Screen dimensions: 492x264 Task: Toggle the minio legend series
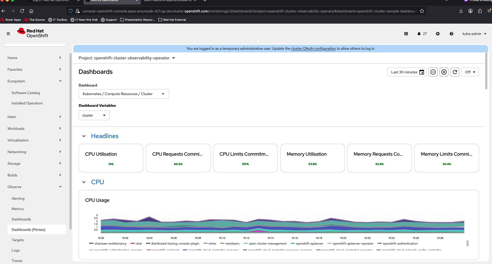pos(212,244)
